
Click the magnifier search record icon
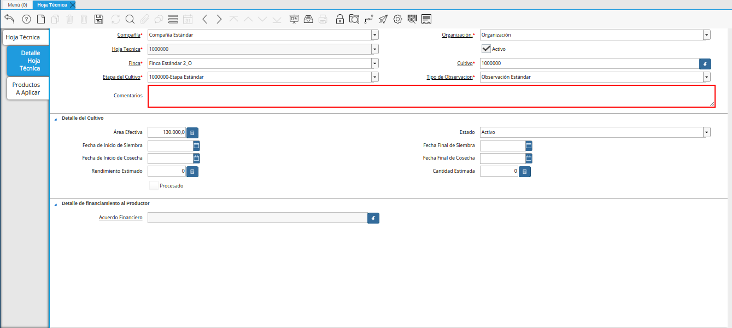point(130,19)
